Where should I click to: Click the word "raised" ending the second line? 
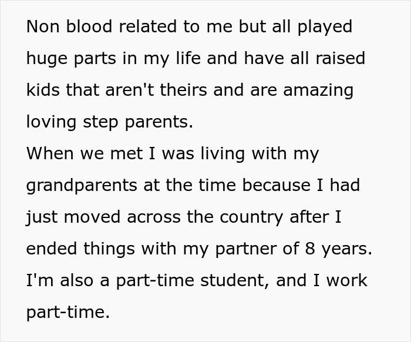coord(340,58)
